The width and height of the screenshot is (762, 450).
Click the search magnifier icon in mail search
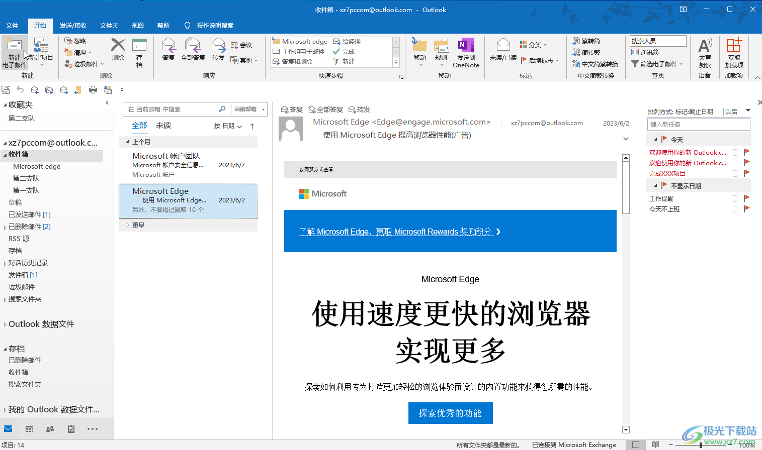(222, 109)
